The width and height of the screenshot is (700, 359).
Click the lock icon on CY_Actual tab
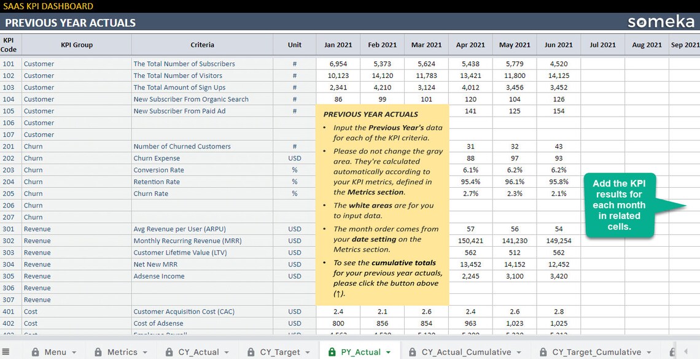[x=168, y=352]
